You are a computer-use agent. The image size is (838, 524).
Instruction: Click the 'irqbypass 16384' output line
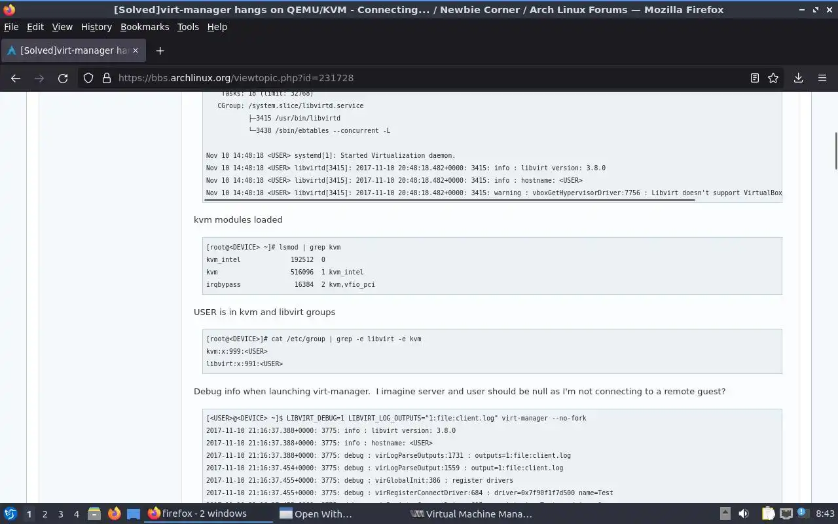(291, 285)
